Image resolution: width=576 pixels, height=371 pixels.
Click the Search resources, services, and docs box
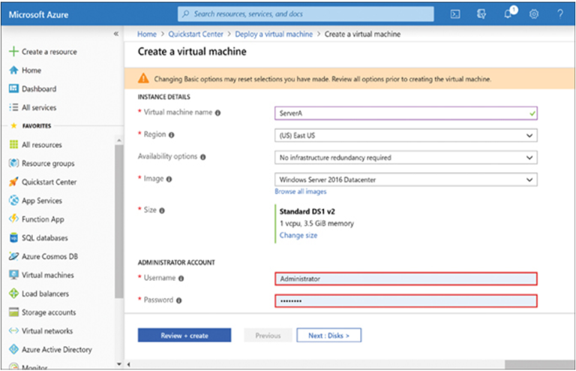(306, 14)
